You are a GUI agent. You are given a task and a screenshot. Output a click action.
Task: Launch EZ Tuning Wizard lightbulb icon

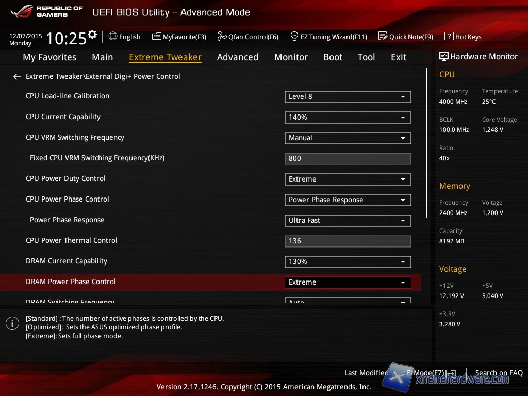(x=294, y=37)
